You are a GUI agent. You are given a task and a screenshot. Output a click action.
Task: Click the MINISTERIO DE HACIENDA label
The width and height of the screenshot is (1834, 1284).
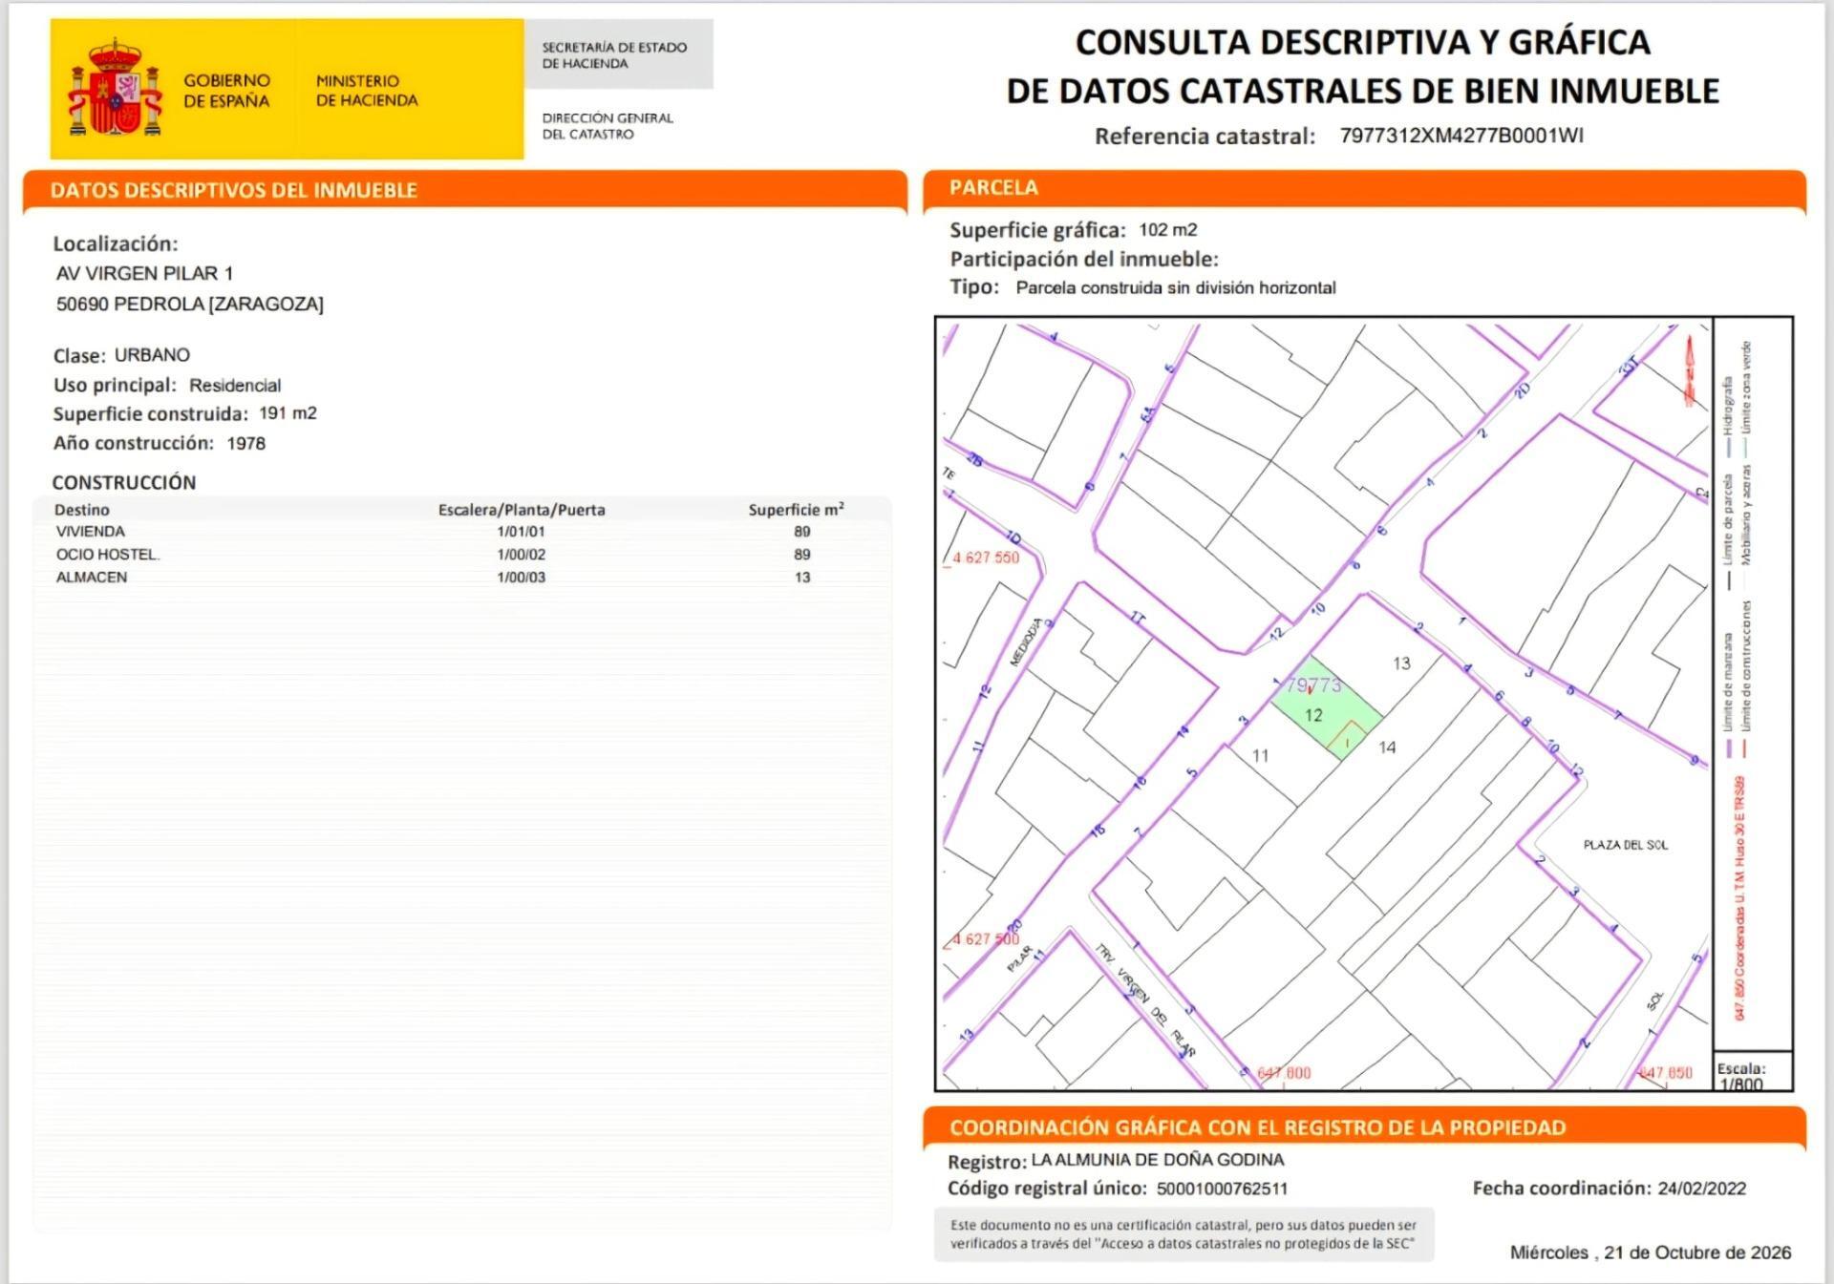pos(367,91)
